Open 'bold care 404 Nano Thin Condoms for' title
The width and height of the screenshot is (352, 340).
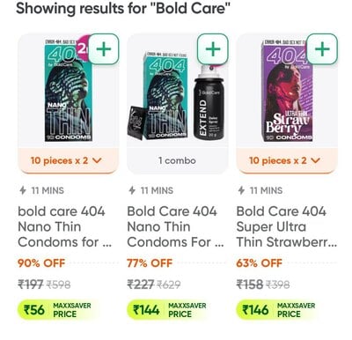point(64,226)
